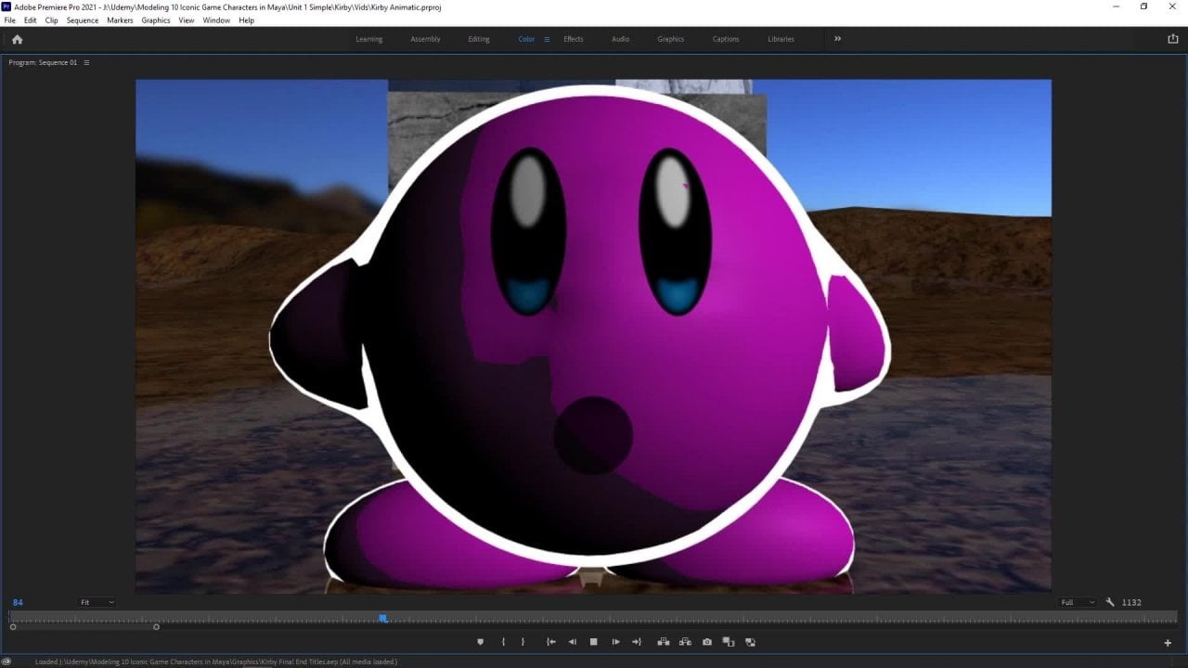
Task: Expand the workspace overflow chevron menu
Action: (837, 39)
